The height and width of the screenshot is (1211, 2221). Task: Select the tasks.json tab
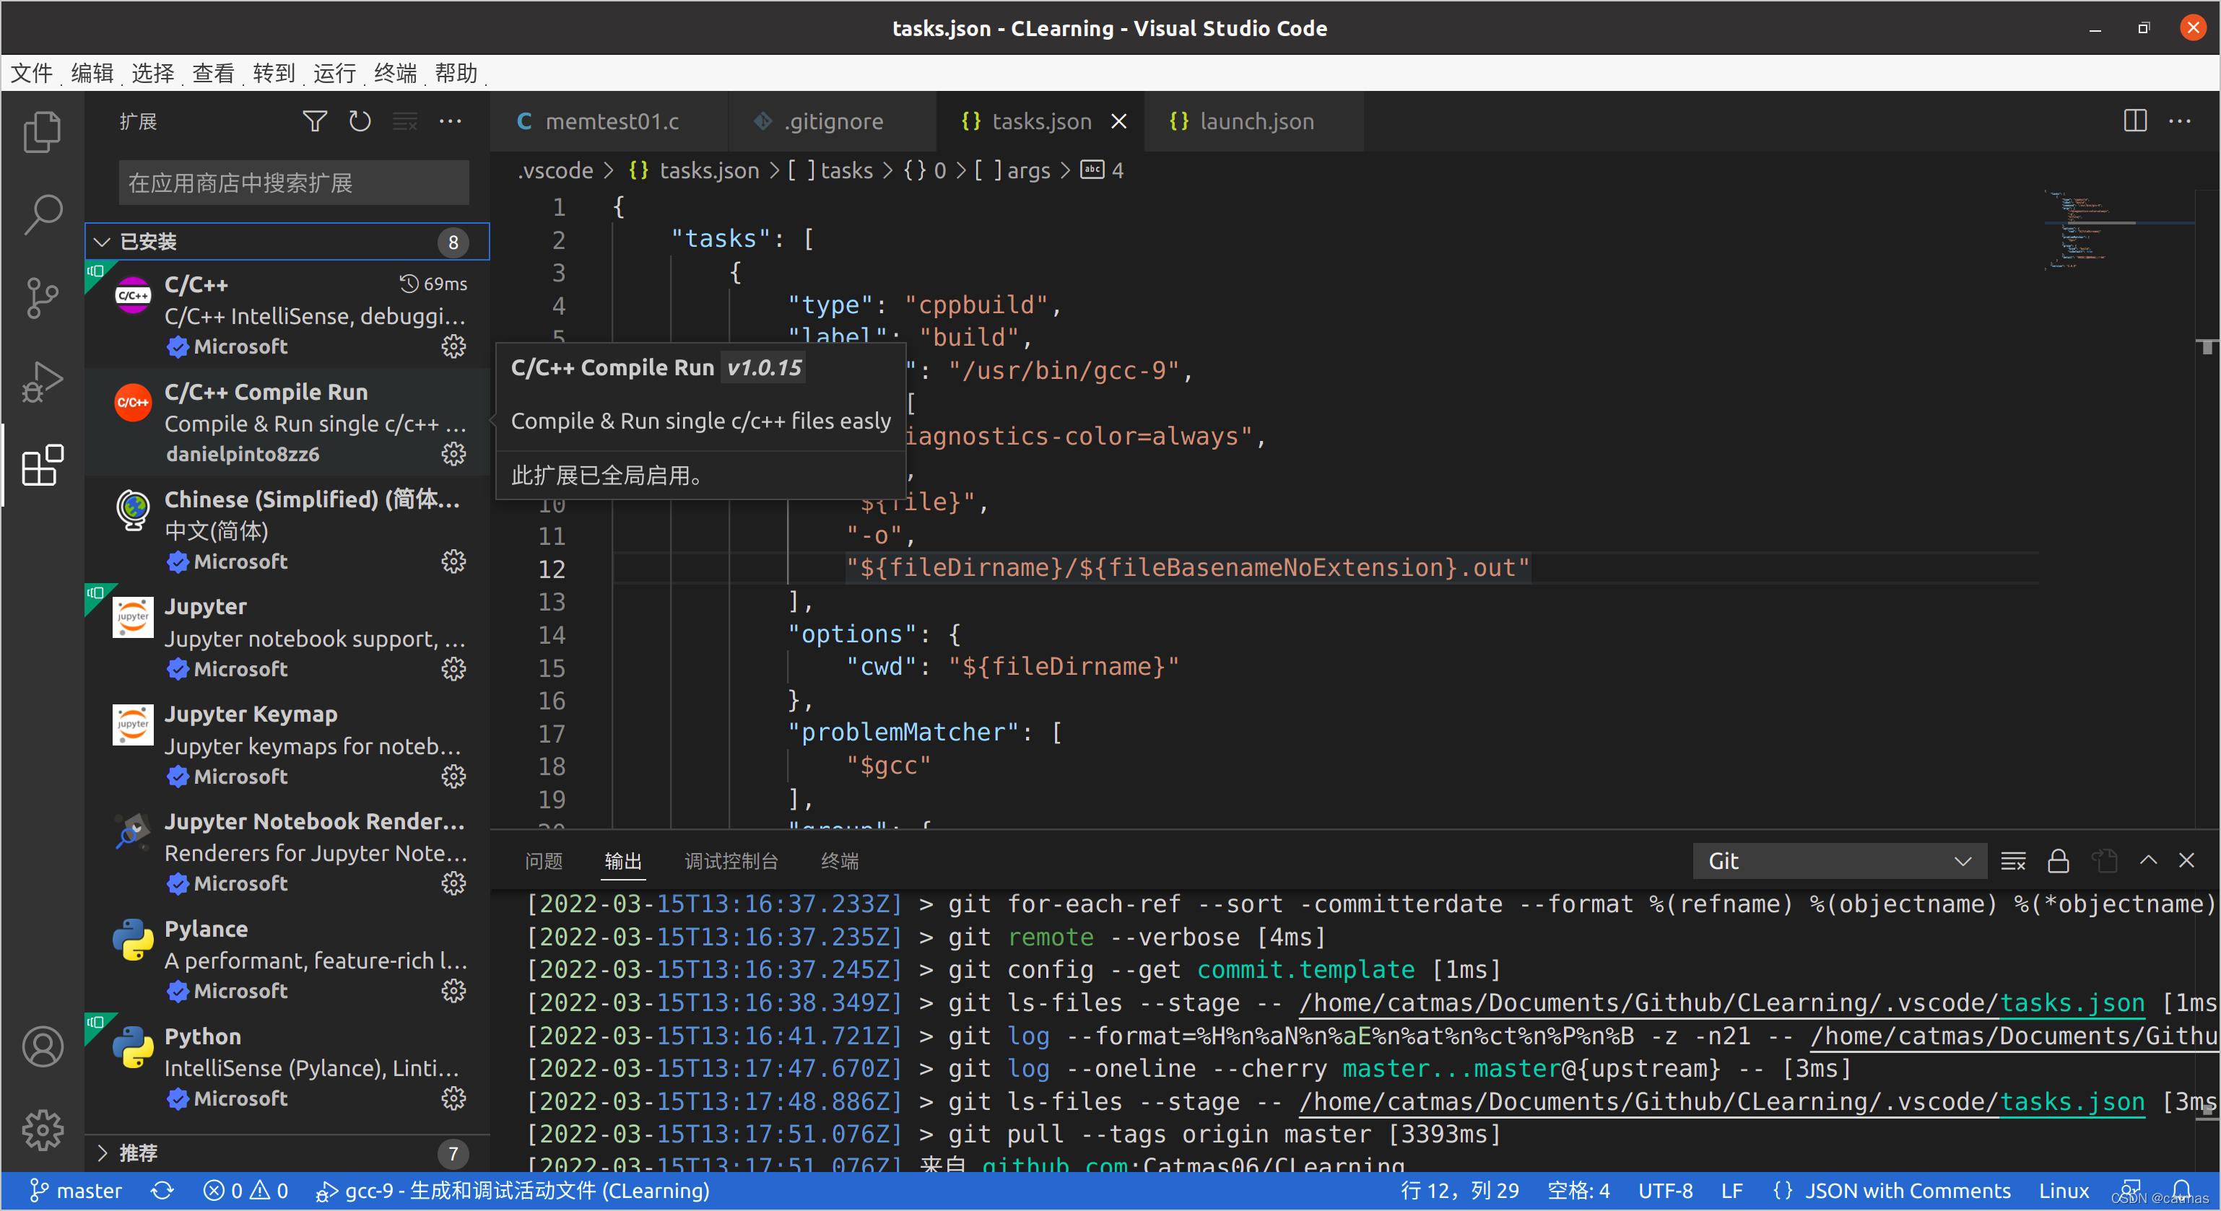coord(1035,122)
